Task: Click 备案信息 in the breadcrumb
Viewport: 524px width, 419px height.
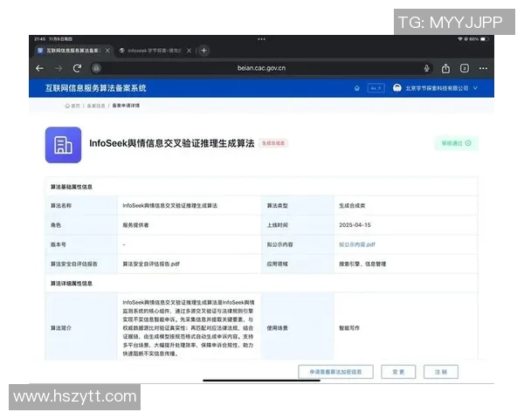Action: tap(94, 106)
